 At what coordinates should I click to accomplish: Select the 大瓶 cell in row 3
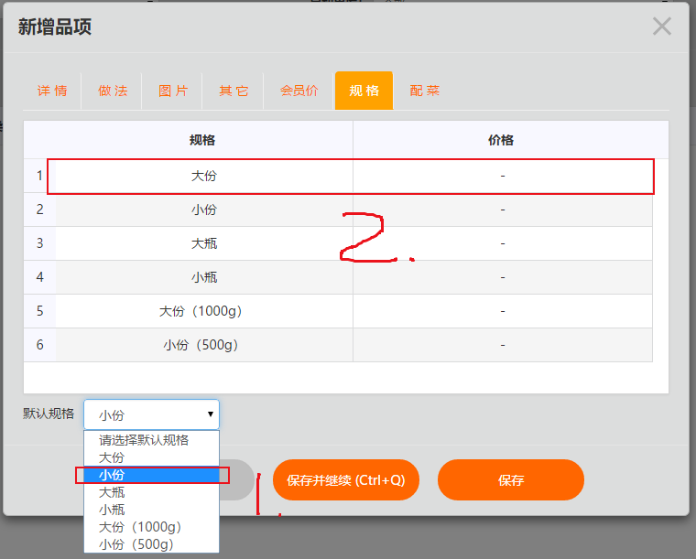point(204,243)
